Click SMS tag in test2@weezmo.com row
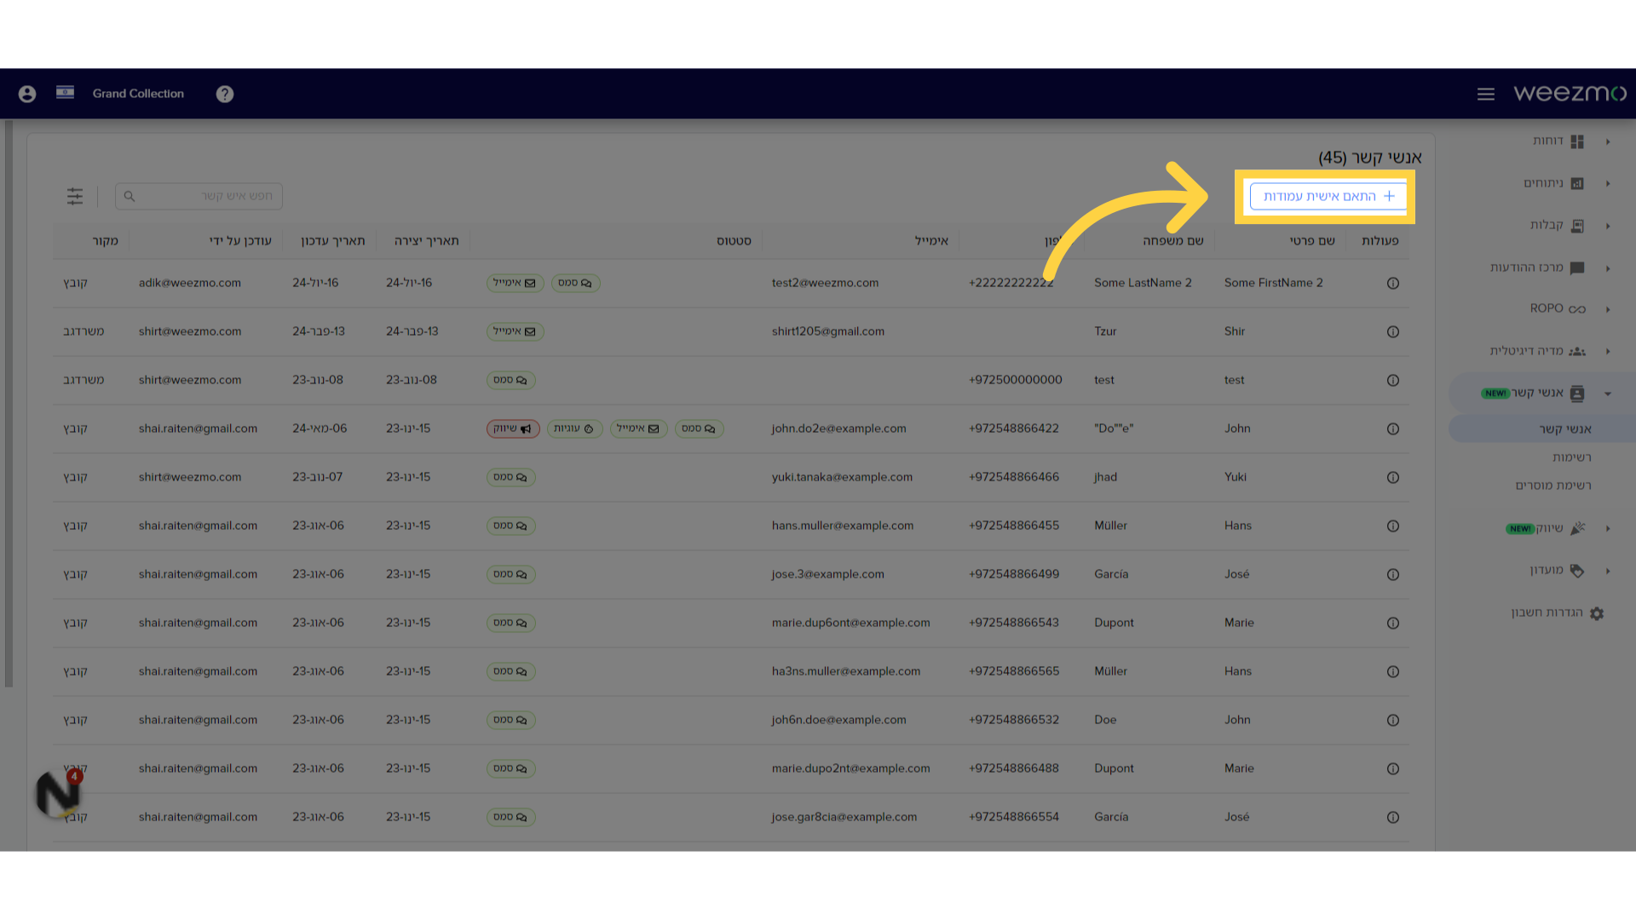This screenshot has height=920, width=1636. (x=575, y=283)
